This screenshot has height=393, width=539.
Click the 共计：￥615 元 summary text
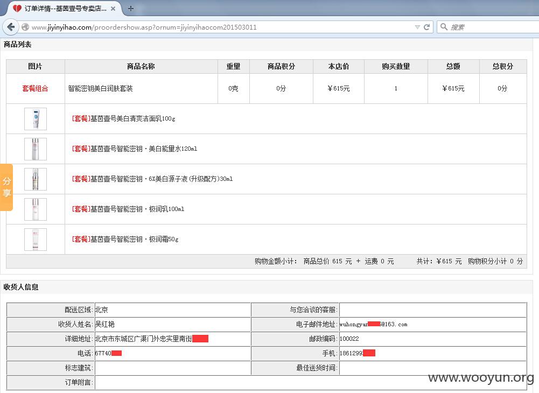click(x=439, y=261)
